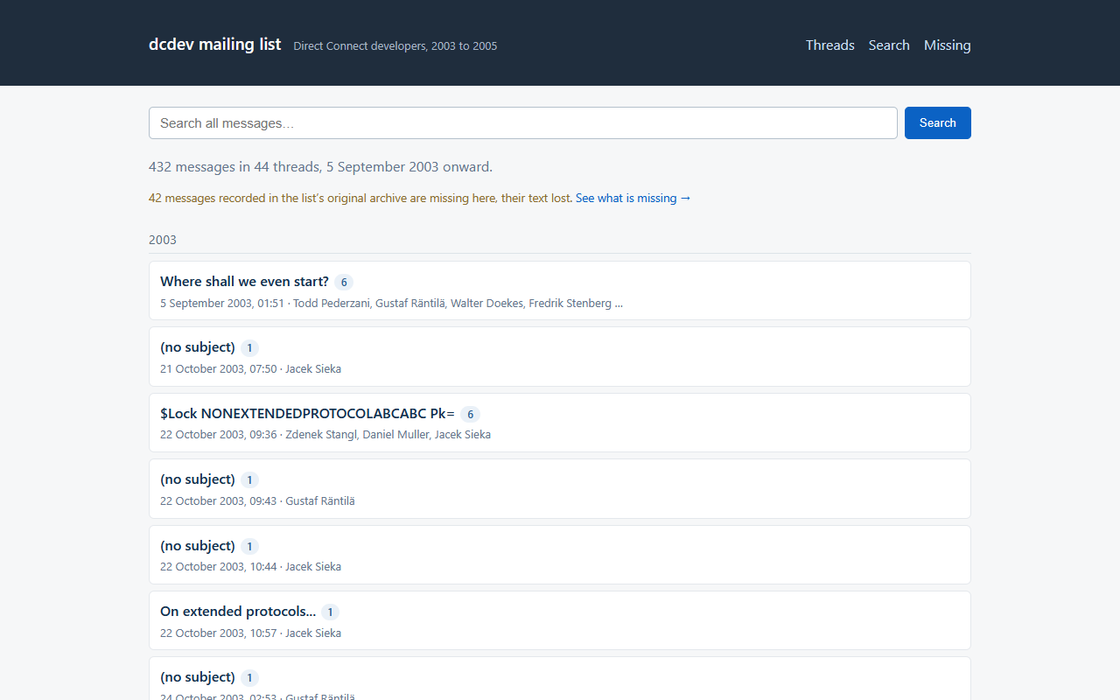Follow the 'See what is missing →' link

pyautogui.click(x=633, y=199)
